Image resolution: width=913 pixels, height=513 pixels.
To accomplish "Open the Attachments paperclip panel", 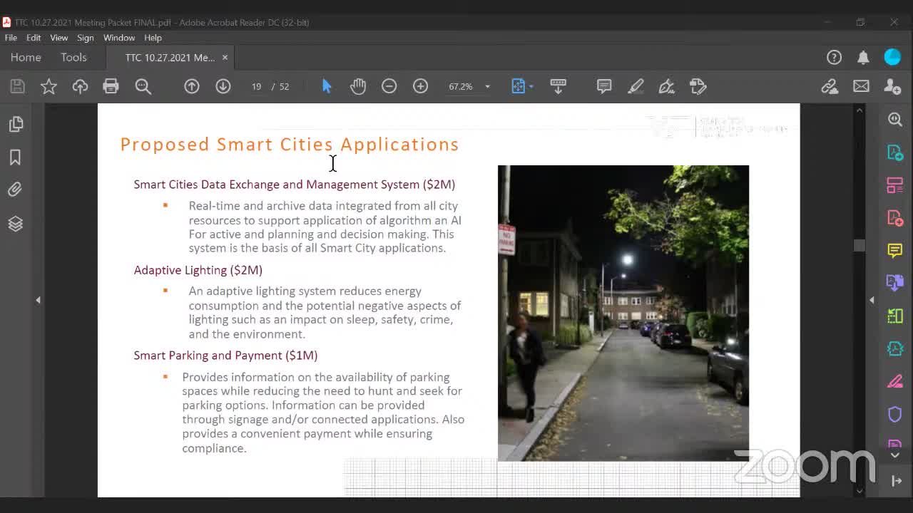I will point(15,190).
